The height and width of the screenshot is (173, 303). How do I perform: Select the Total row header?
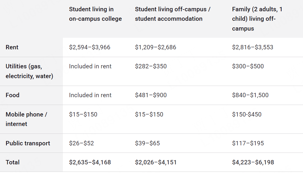coord(13,162)
